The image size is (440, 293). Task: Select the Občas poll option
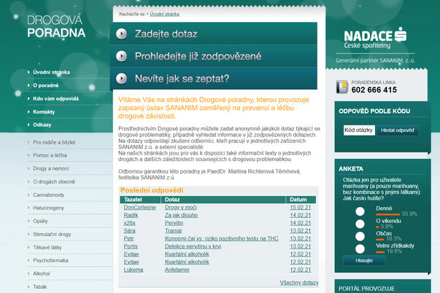pos(359,236)
